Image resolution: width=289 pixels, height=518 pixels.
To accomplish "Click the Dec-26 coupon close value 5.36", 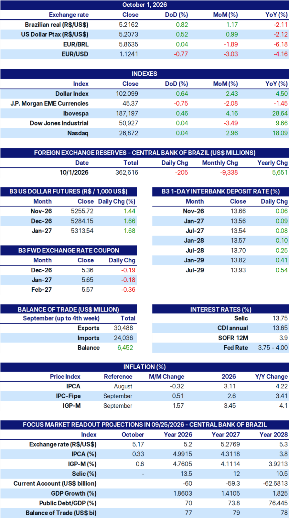I will tap(87, 270).
